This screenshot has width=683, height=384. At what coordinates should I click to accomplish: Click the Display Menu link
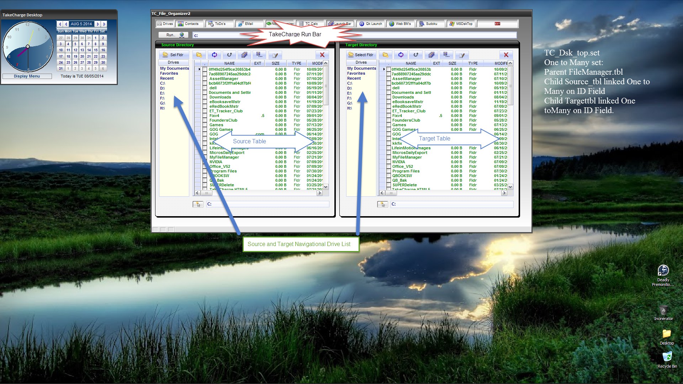pyautogui.click(x=27, y=76)
